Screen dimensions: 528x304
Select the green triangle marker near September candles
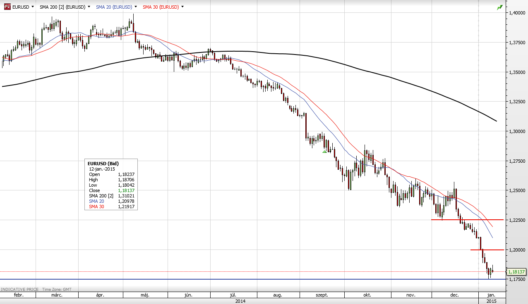(325, 152)
